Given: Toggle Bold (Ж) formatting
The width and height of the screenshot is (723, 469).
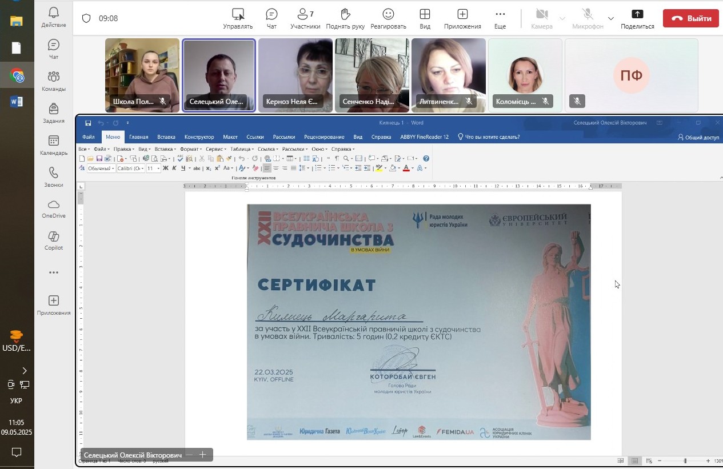Looking at the screenshot, I should click(x=166, y=168).
